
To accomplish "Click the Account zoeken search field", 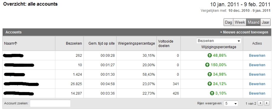I will tap(50, 103).
